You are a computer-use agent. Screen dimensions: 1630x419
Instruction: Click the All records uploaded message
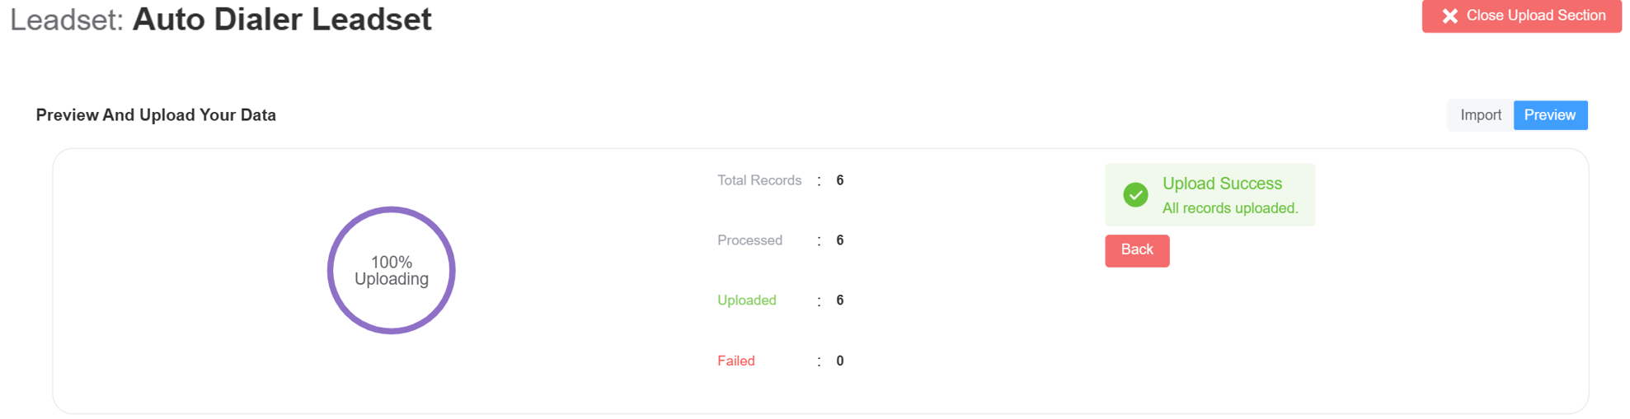tap(1229, 208)
